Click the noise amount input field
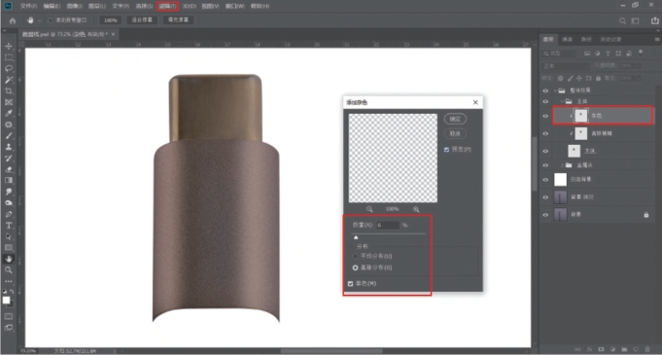This screenshot has width=662, height=355. [x=388, y=226]
